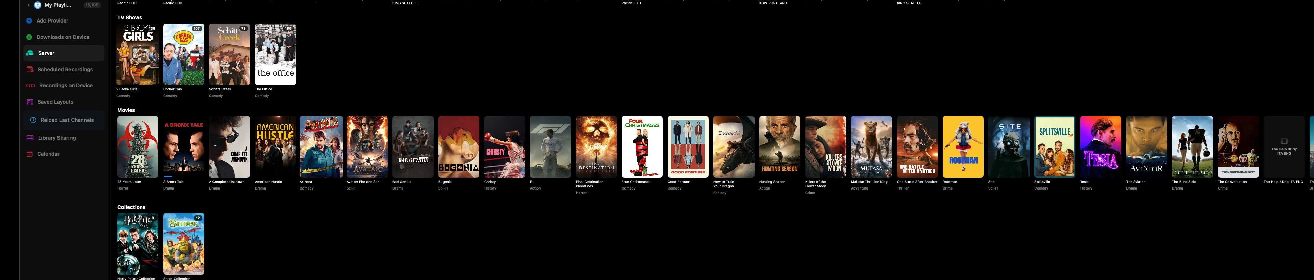Open The Help BDrip placeholder film icon
Viewport: 1314px width, 280px height.
click(x=1285, y=141)
